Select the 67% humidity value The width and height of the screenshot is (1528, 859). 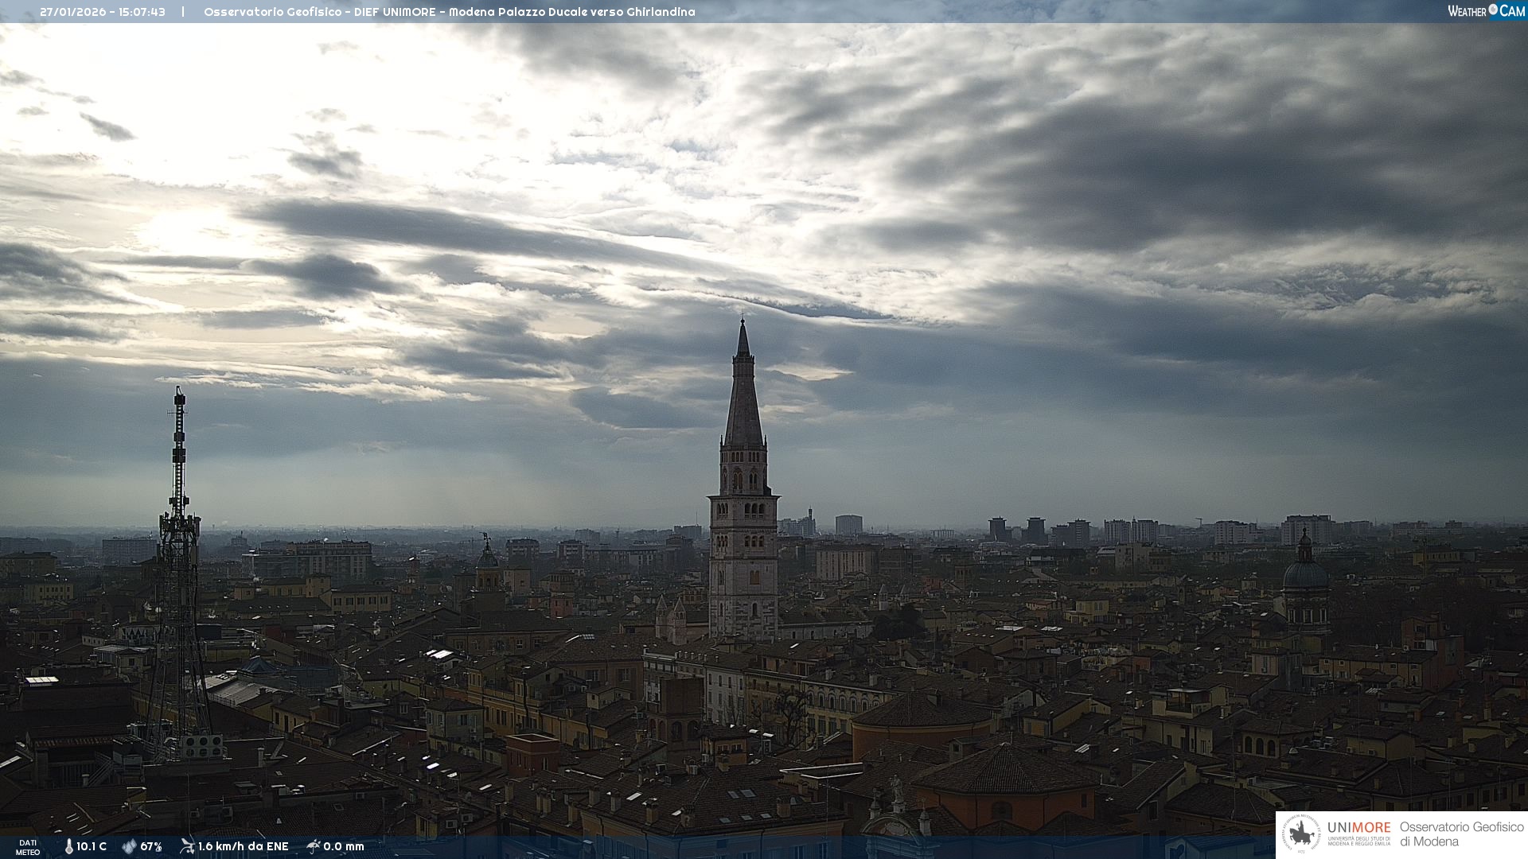coord(151,846)
